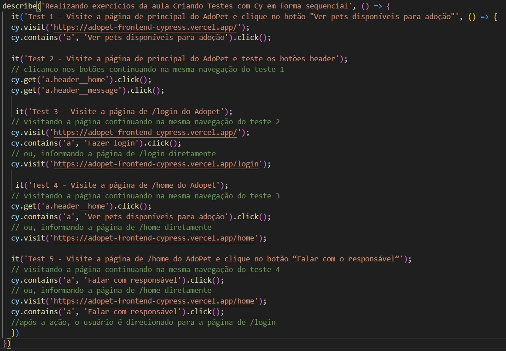The width and height of the screenshot is (506, 351).
Task: Click the comment ending 'navegação do teste 3'
Action: click(x=145, y=196)
